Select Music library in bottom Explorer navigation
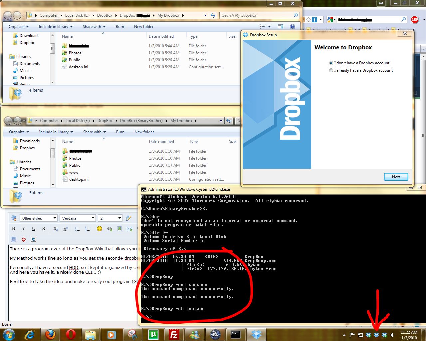The image size is (426, 341). coord(25,176)
